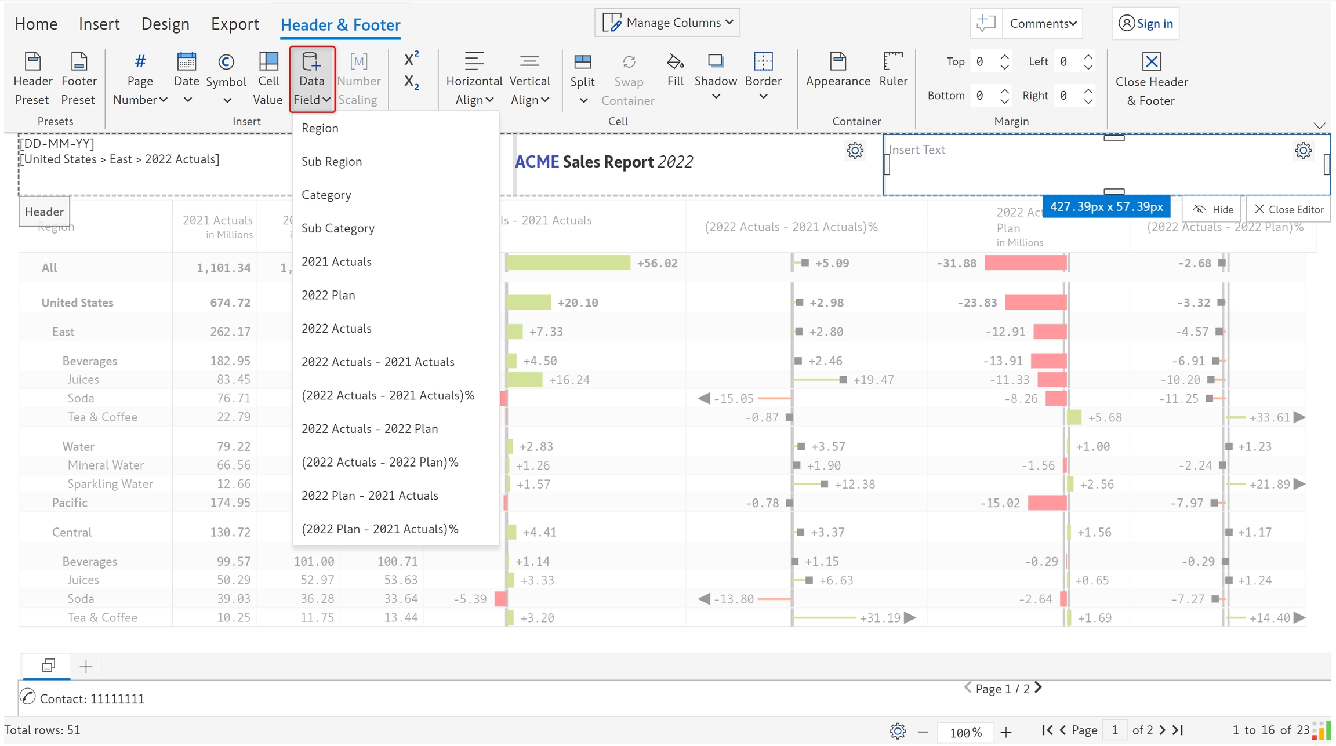Viewport: 1336px width, 746px height.
Task: Click the Ruler icon
Action: 892,62
